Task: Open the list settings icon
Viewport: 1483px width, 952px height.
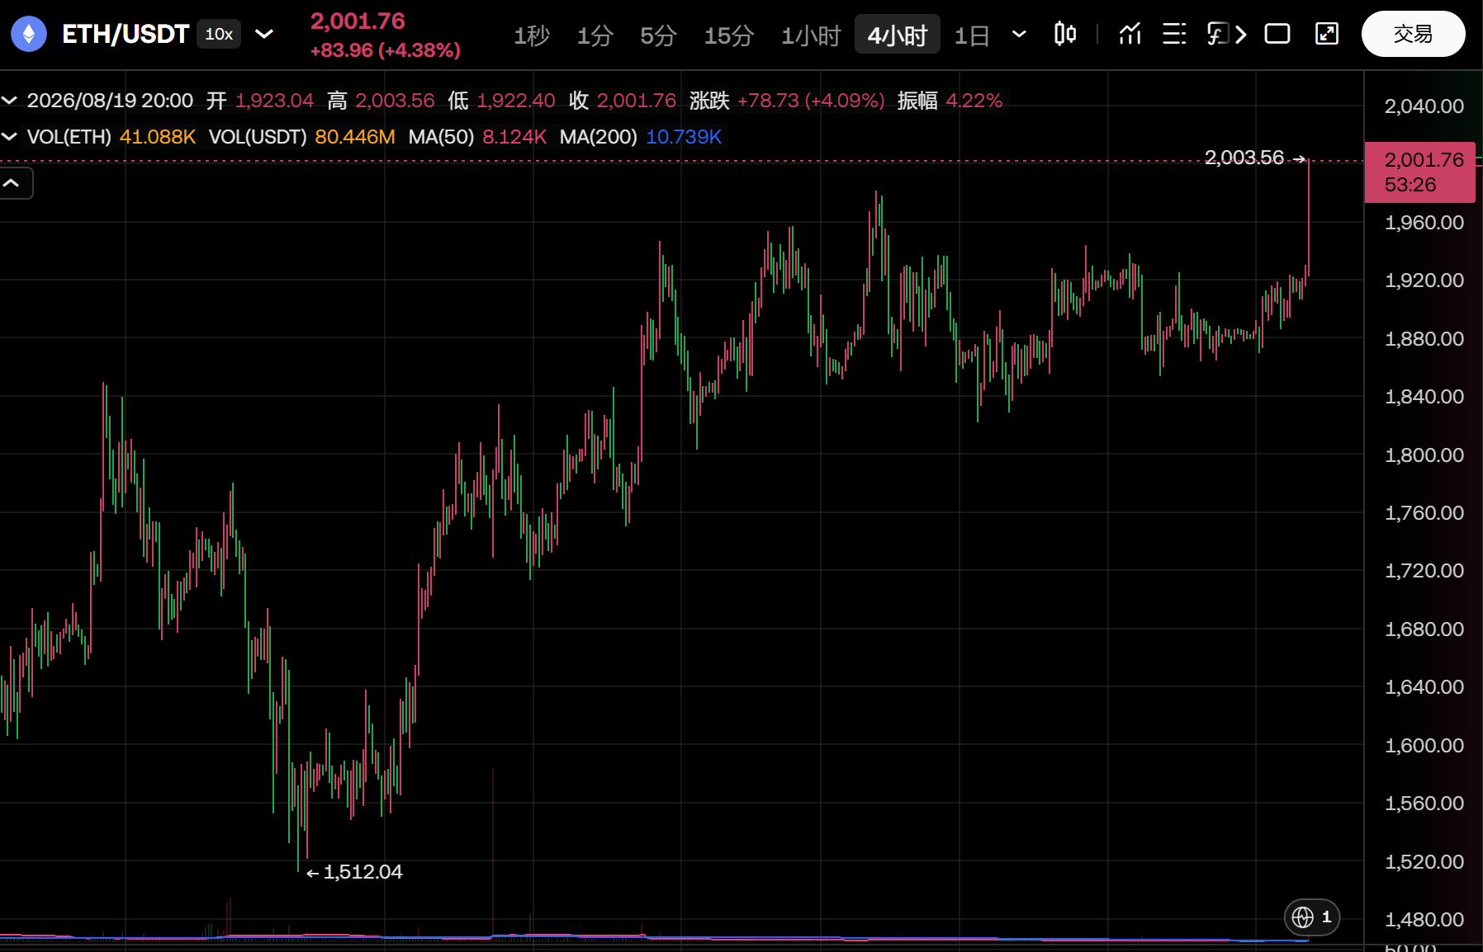Action: pyautogui.click(x=1174, y=34)
